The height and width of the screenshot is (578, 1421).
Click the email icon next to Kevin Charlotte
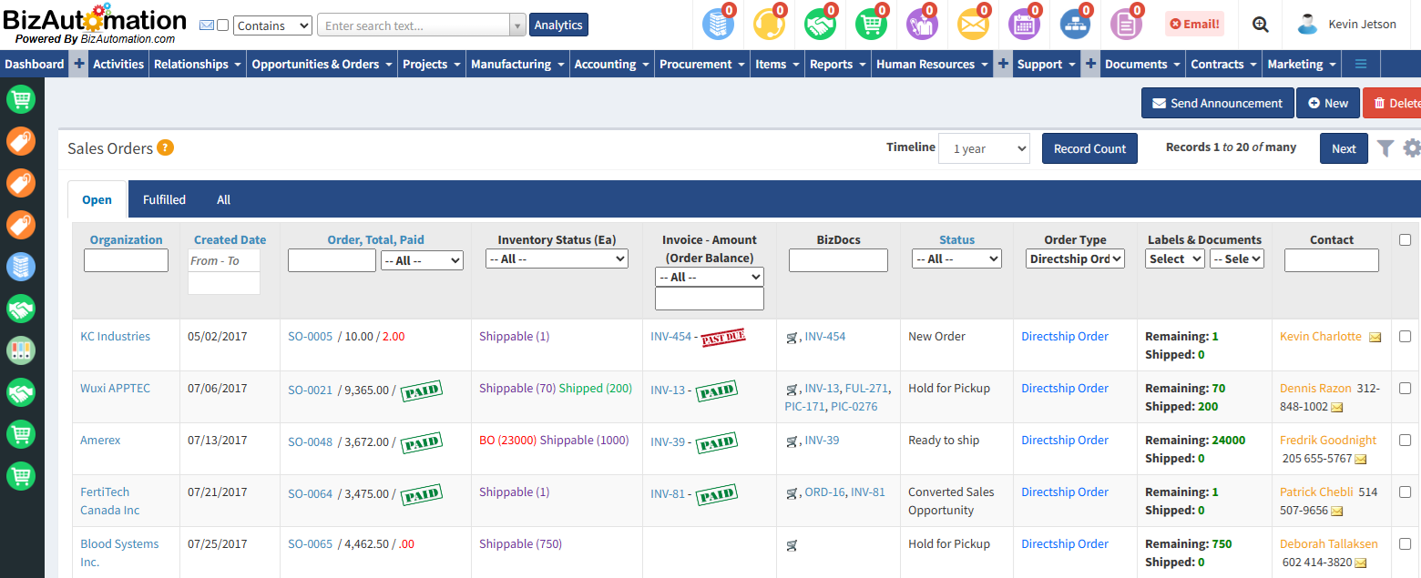tap(1375, 337)
